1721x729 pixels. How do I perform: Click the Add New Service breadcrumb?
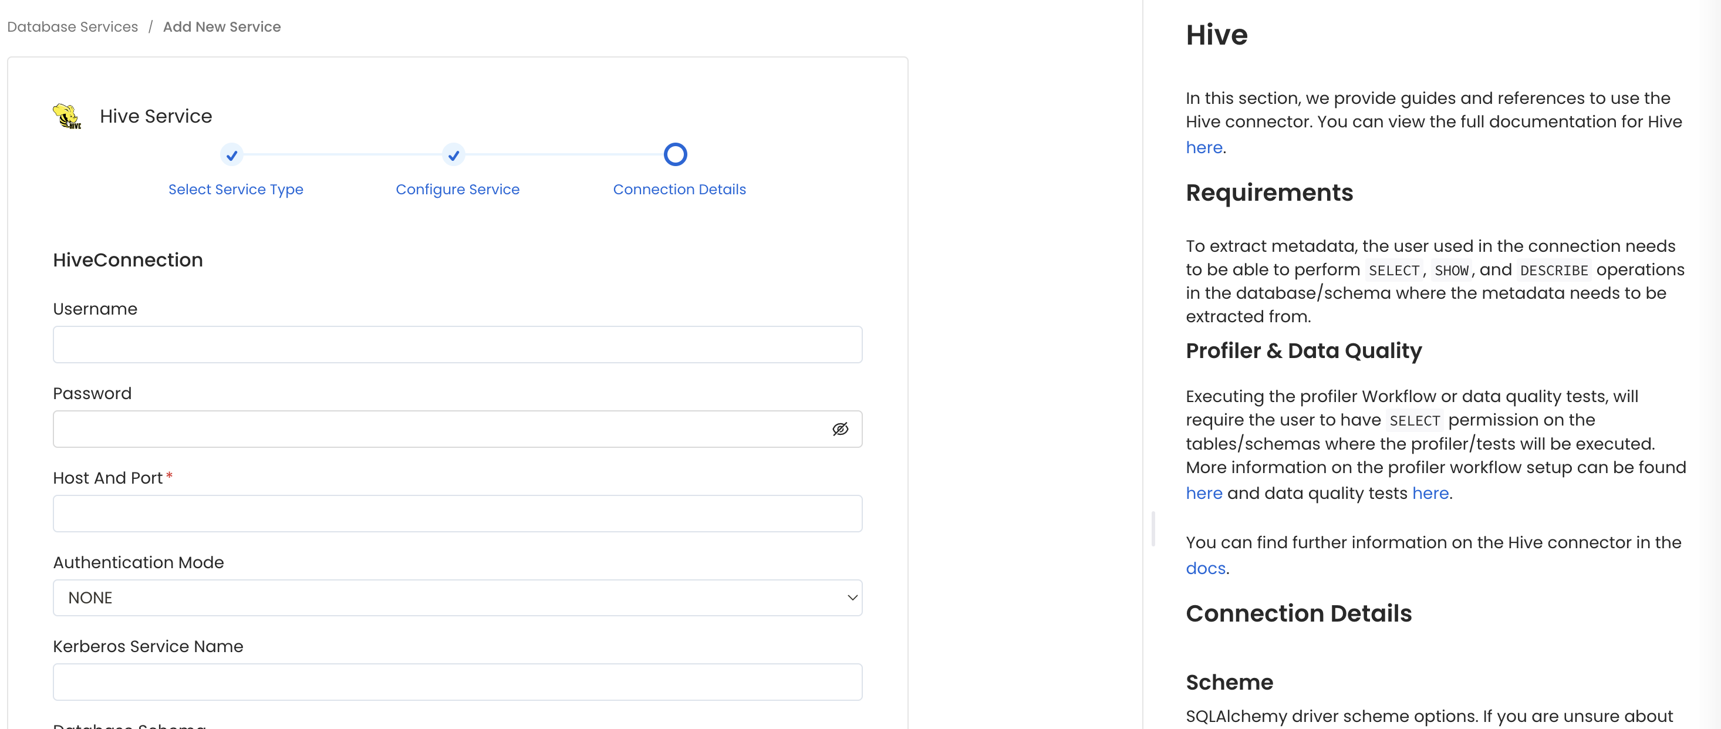pos(222,27)
